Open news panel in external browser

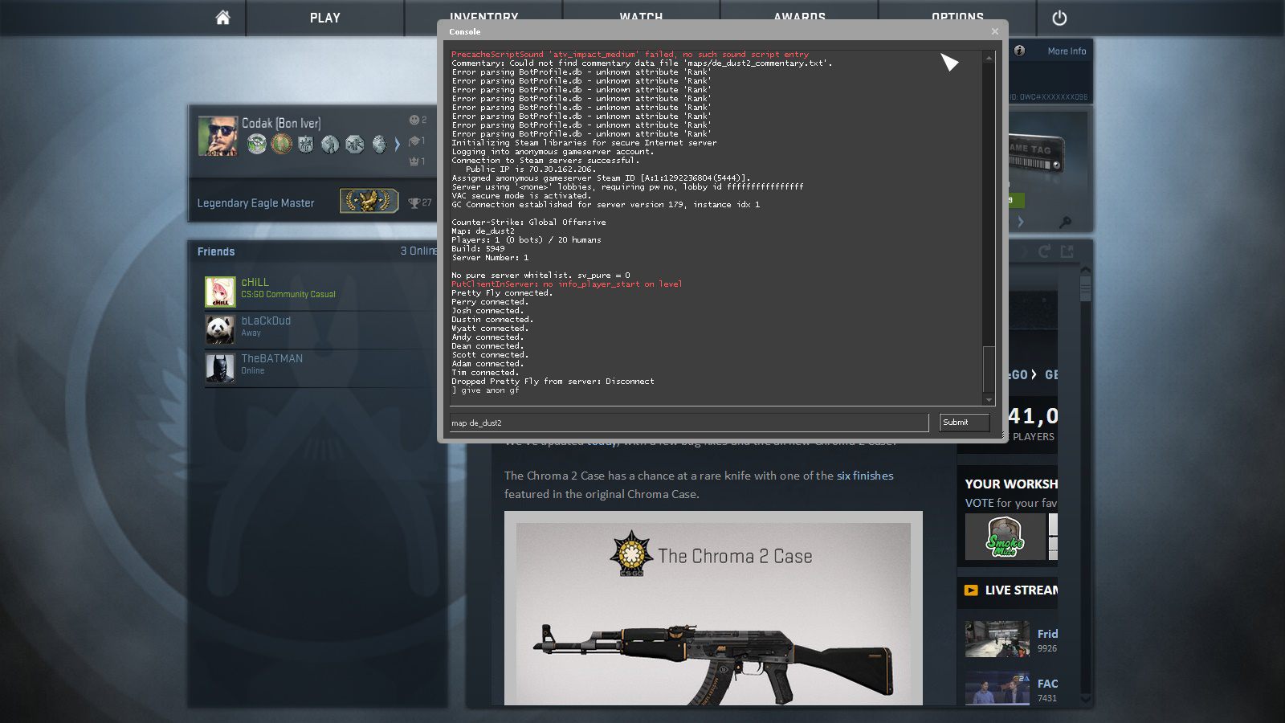point(1067,251)
